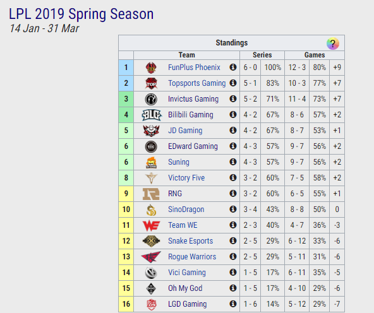Open the Oh My God team link
The height and width of the screenshot is (313, 374).
point(185,288)
